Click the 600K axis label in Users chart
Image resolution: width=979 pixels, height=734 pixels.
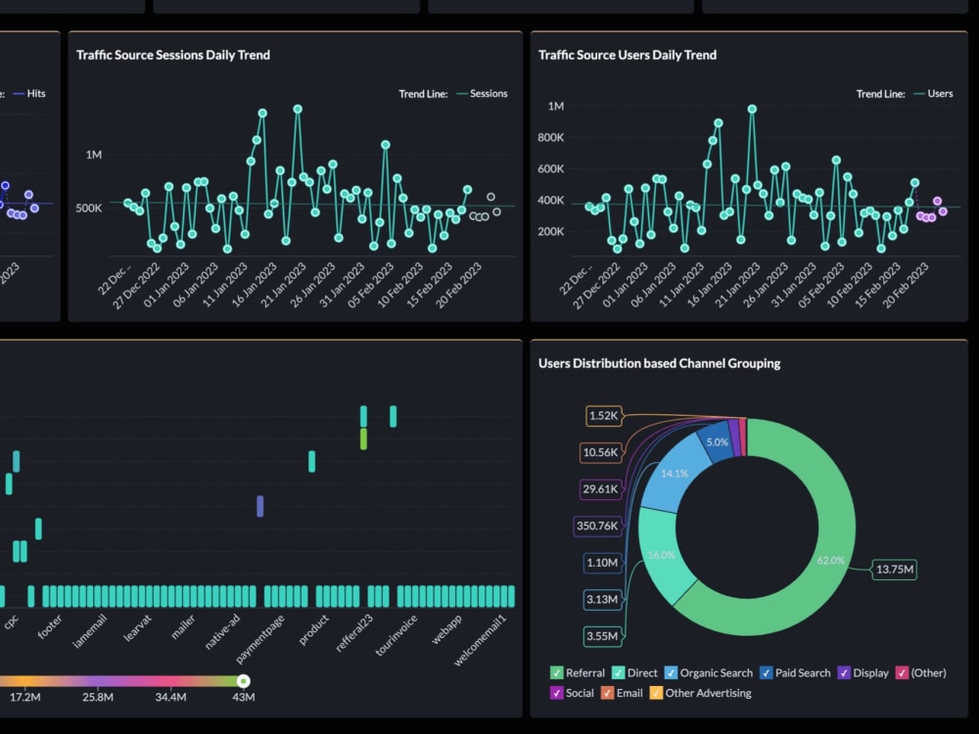tap(550, 168)
